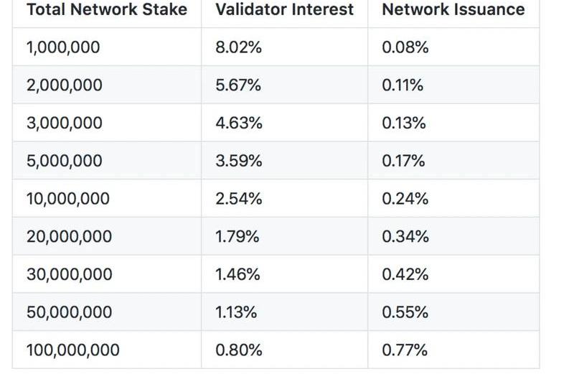574x374 pixels.
Task: Select the 30,000,000 stake cell
Action: pos(69,274)
